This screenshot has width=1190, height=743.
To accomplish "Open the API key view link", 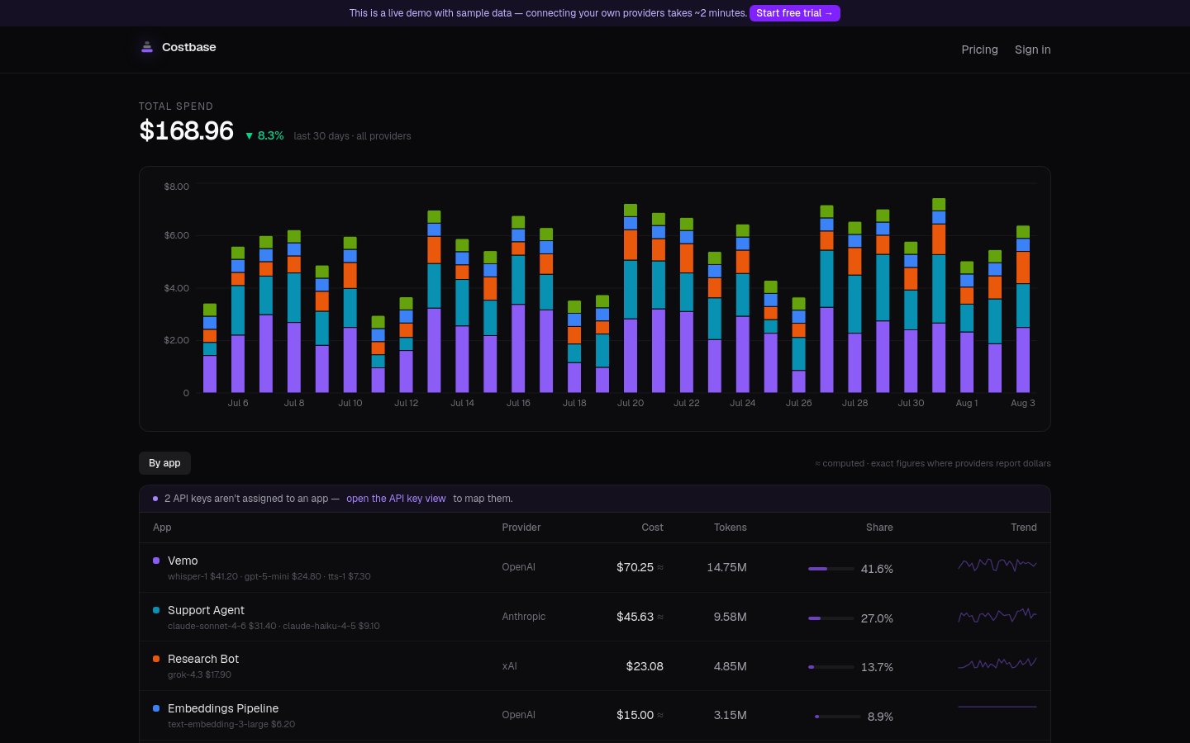I will (x=396, y=499).
